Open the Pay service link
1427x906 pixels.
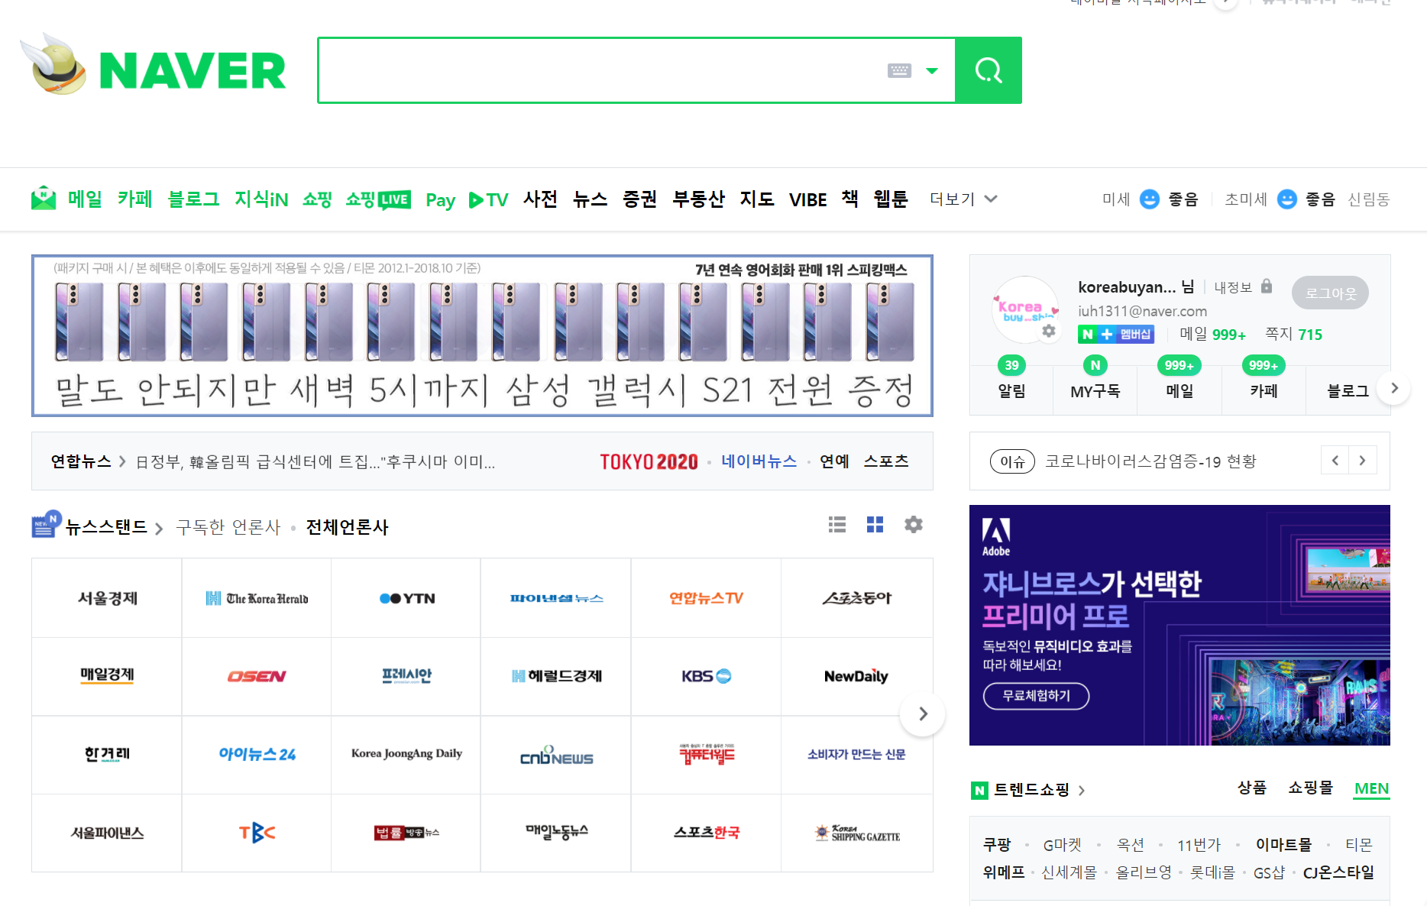[x=441, y=200]
